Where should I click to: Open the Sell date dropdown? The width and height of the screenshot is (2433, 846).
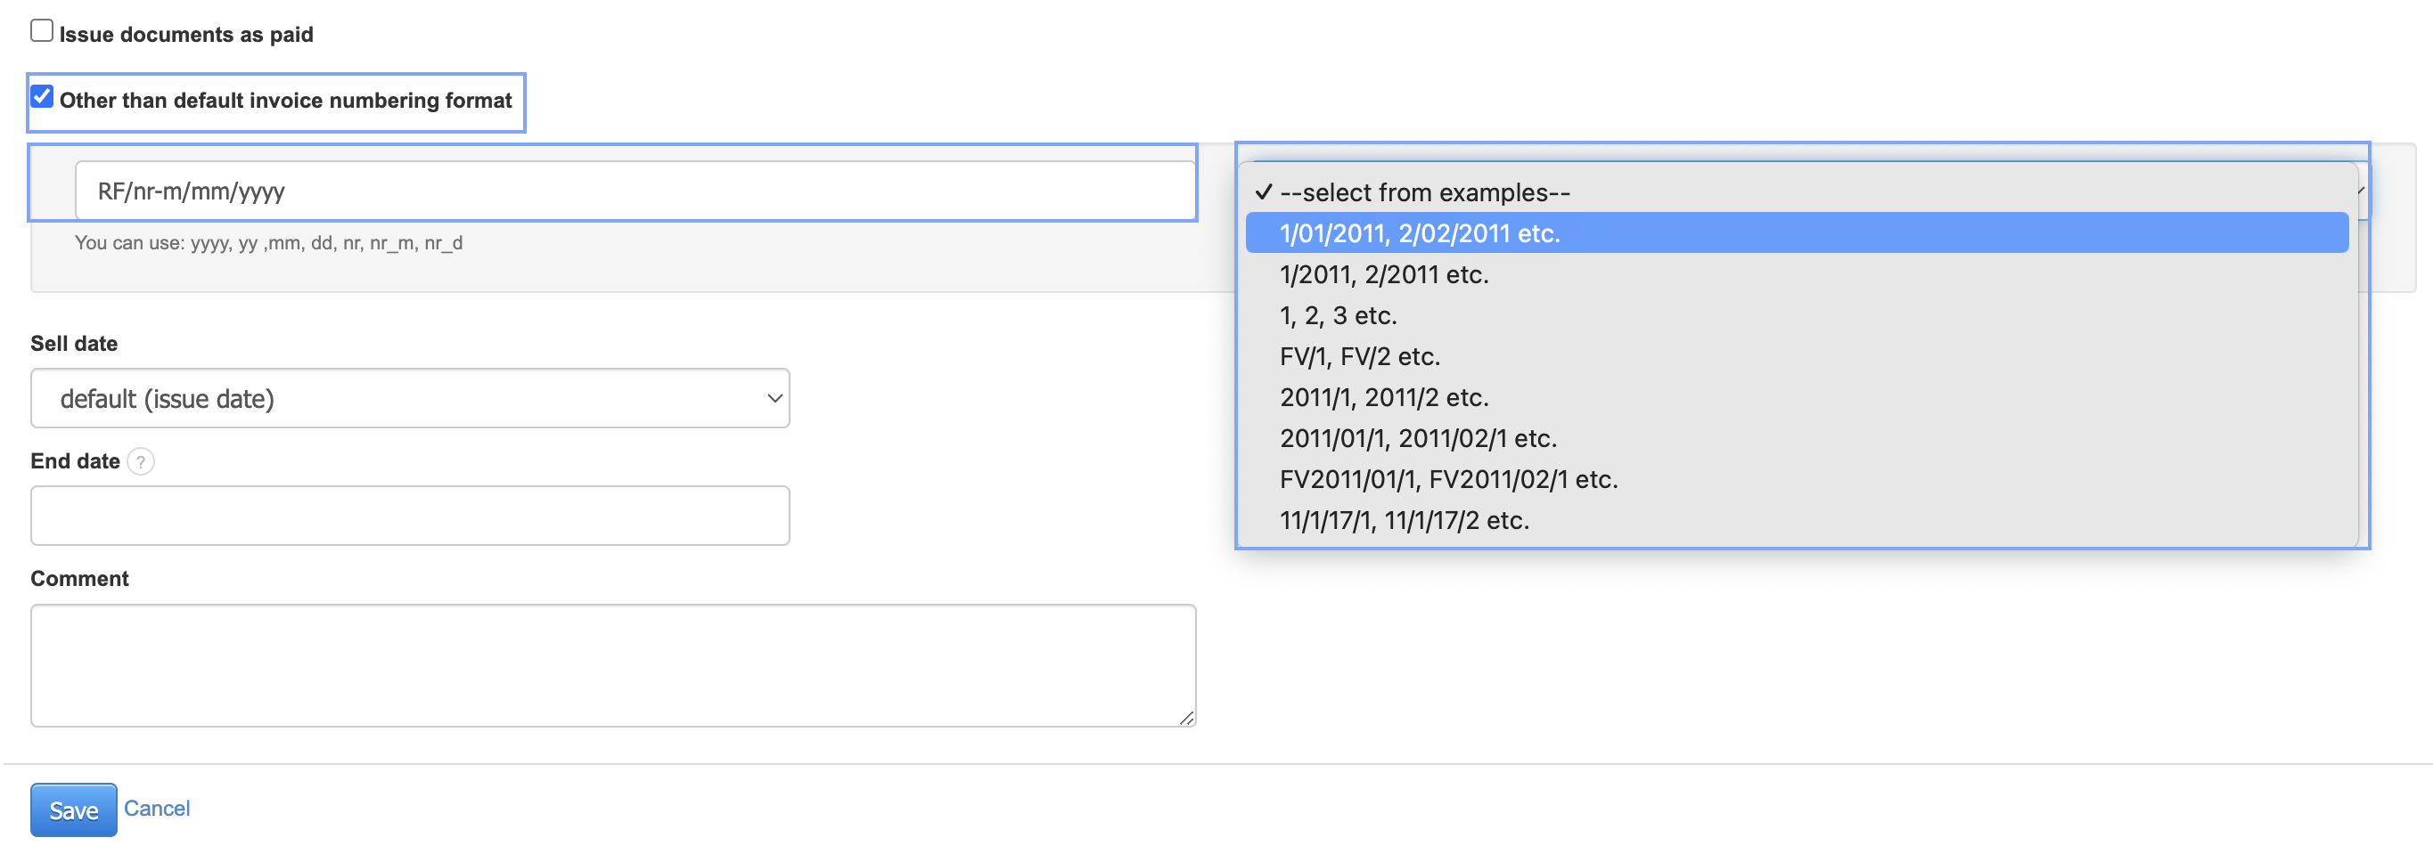[x=410, y=398]
